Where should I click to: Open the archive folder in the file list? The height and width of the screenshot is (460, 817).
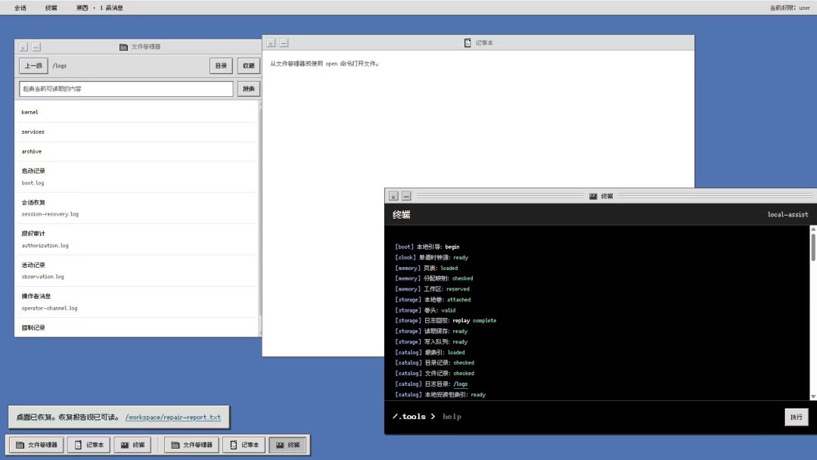138,151
